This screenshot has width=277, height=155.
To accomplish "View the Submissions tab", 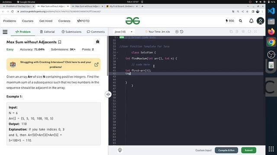I will [71, 32].
